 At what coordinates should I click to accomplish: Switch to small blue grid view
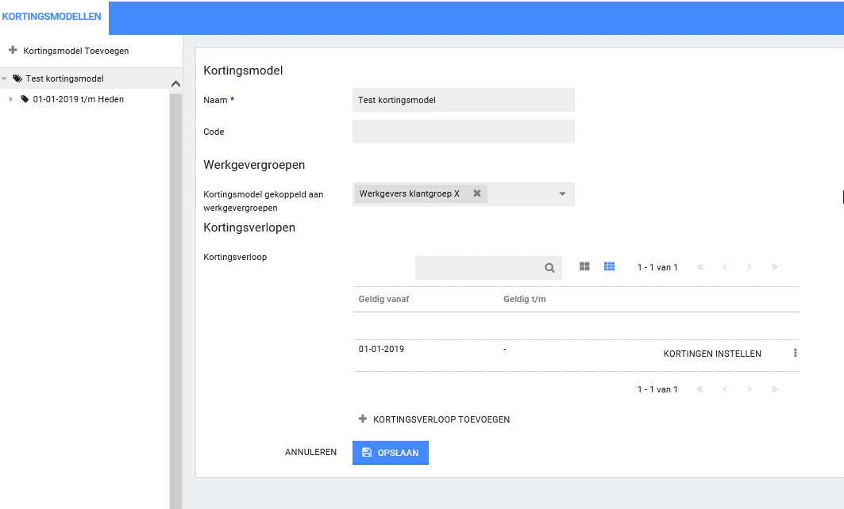tap(610, 267)
